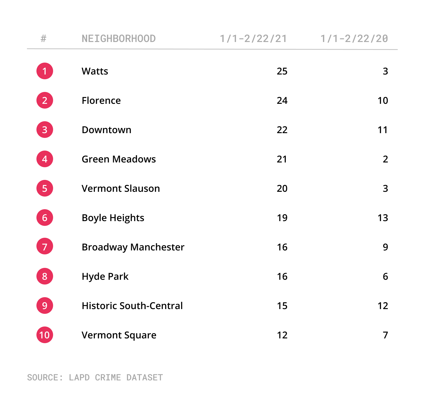Click the red rank 10 circle badge
Screen dimensions: 431x401
(x=45, y=335)
